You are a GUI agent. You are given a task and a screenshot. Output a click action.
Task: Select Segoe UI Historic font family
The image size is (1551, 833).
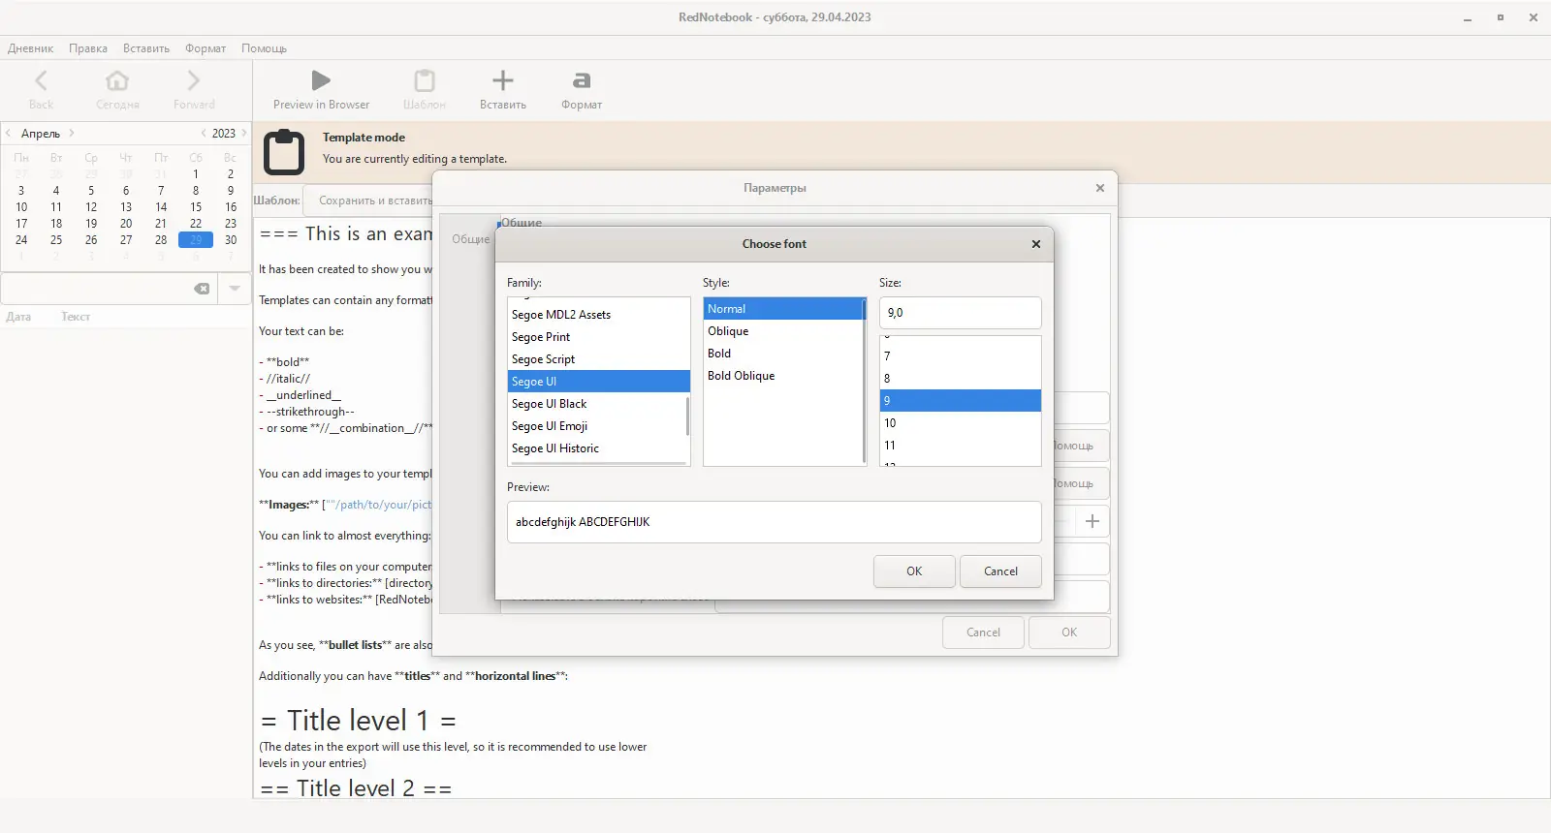[598, 448]
